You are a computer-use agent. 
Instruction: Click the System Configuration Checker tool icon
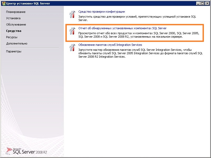[x=72, y=14]
